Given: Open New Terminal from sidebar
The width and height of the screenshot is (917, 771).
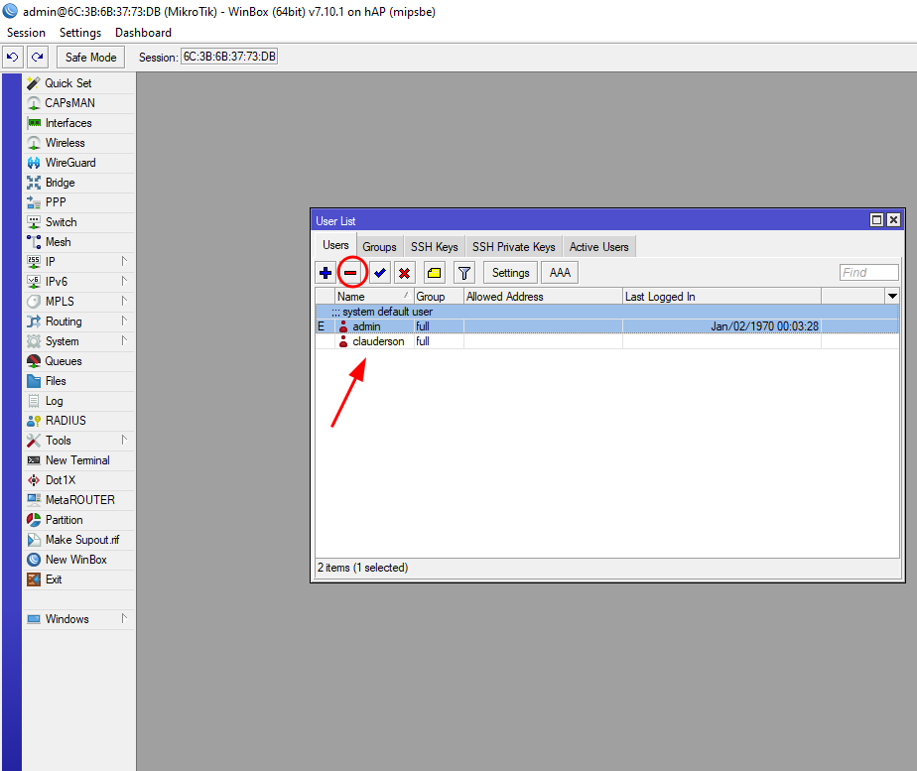Looking at the screenshot, I should point(77,460).
